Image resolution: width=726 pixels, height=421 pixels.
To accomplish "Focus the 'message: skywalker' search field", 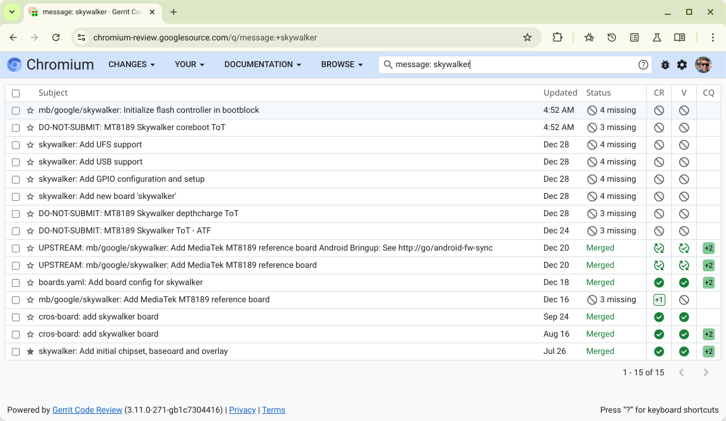I will [511, 65].
